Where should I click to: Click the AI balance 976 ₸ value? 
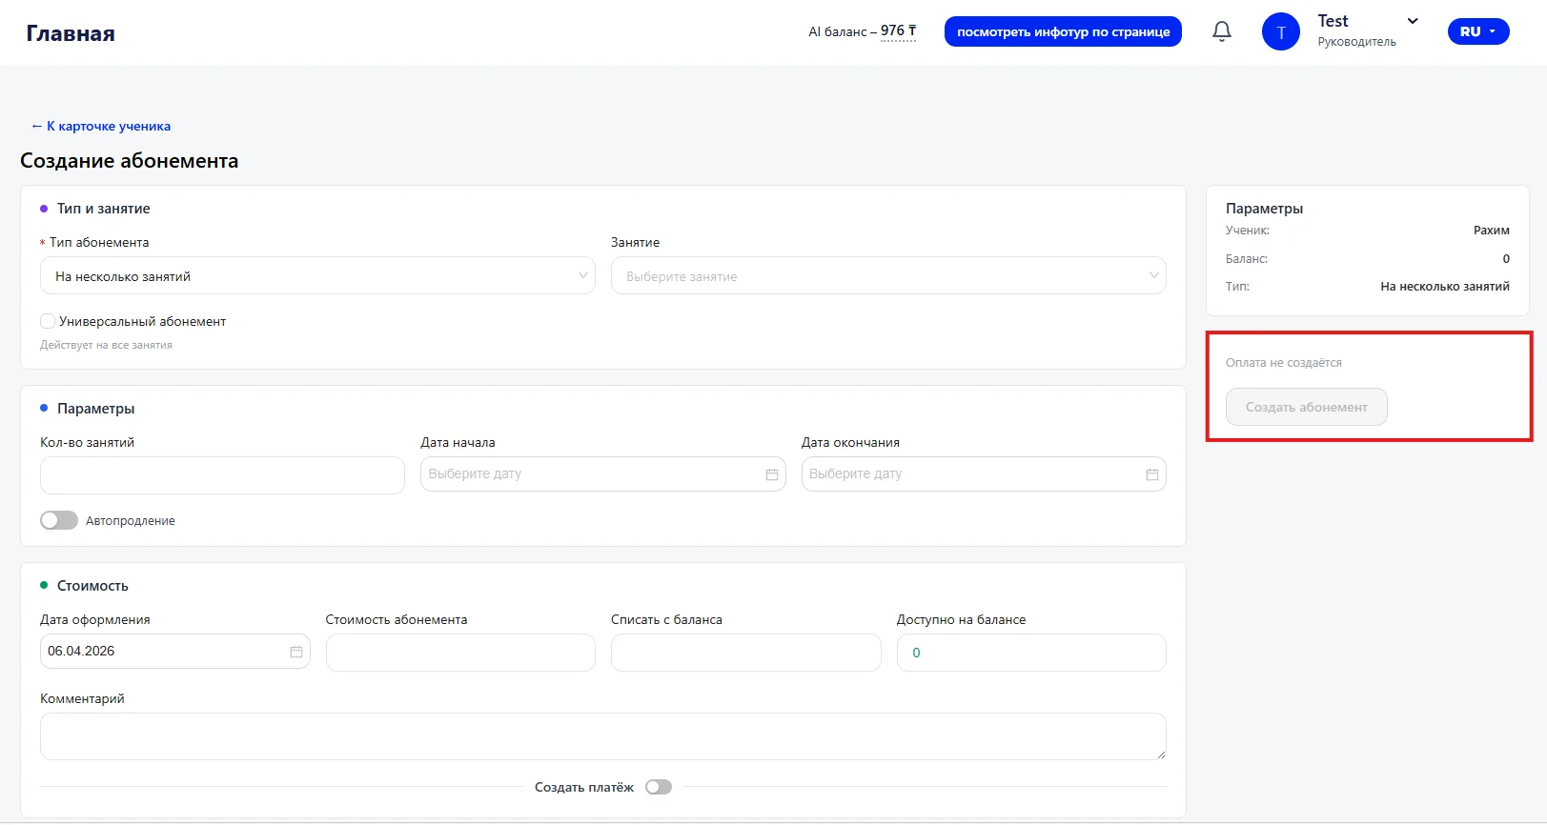[898, 31]
